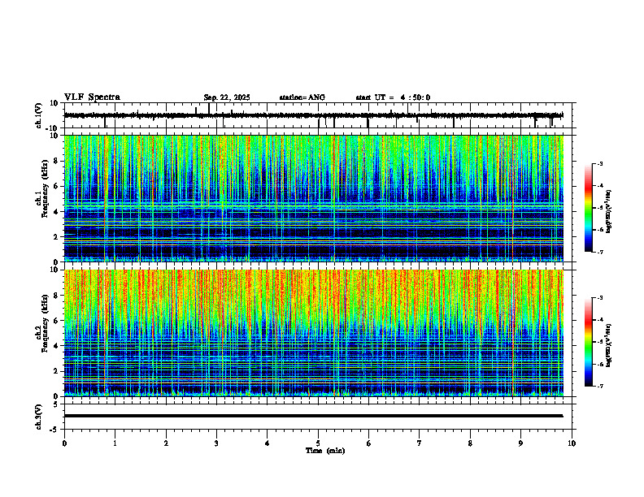Click the "ch.1(V)" waveform axis label
644x497 pixels.
[x=38, y=115]
